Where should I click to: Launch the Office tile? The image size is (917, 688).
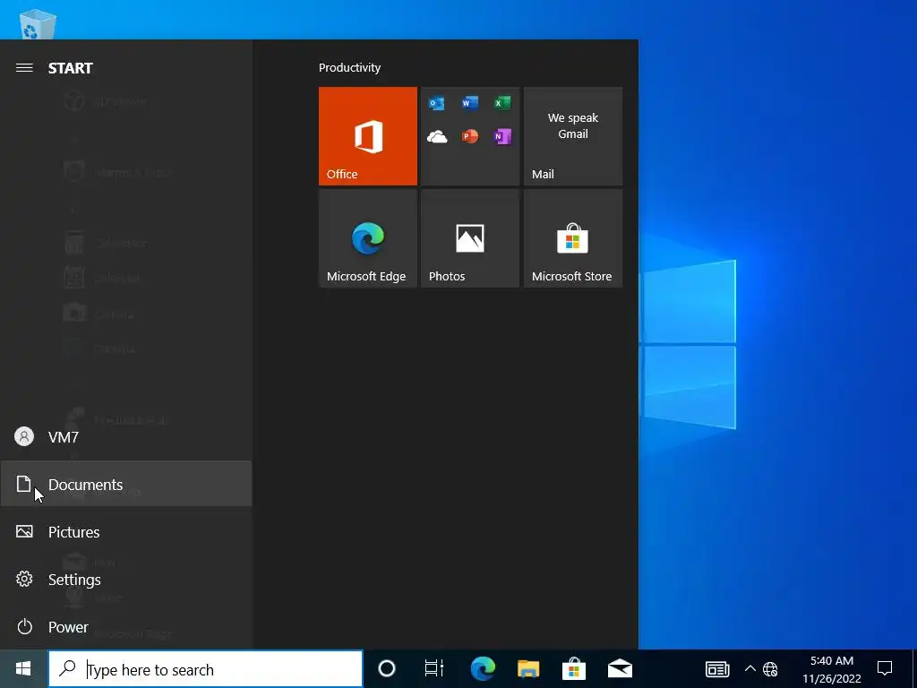coord(368,136)
